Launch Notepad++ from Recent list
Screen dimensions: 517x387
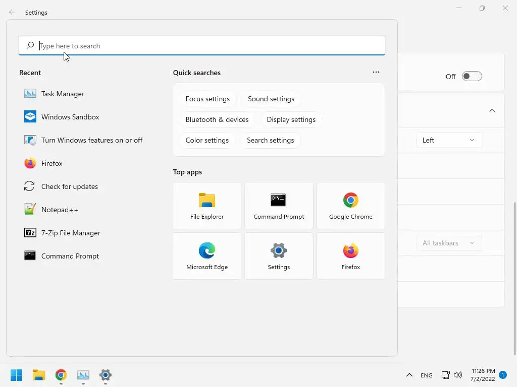51,210
